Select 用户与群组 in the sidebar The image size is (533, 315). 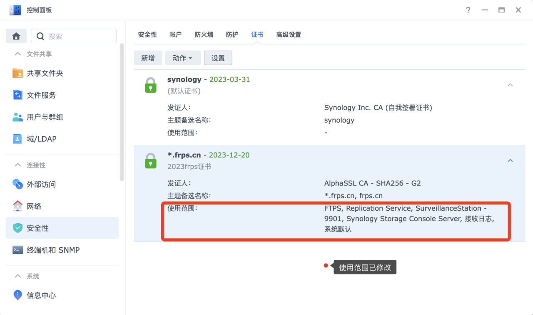click(62, 117)
